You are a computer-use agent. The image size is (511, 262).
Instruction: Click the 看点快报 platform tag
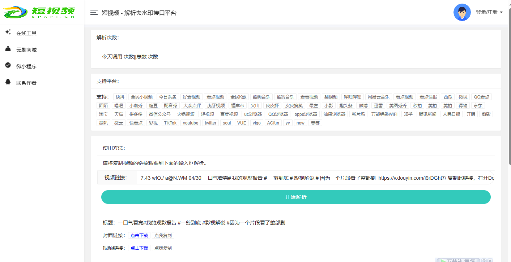(428, 97)
